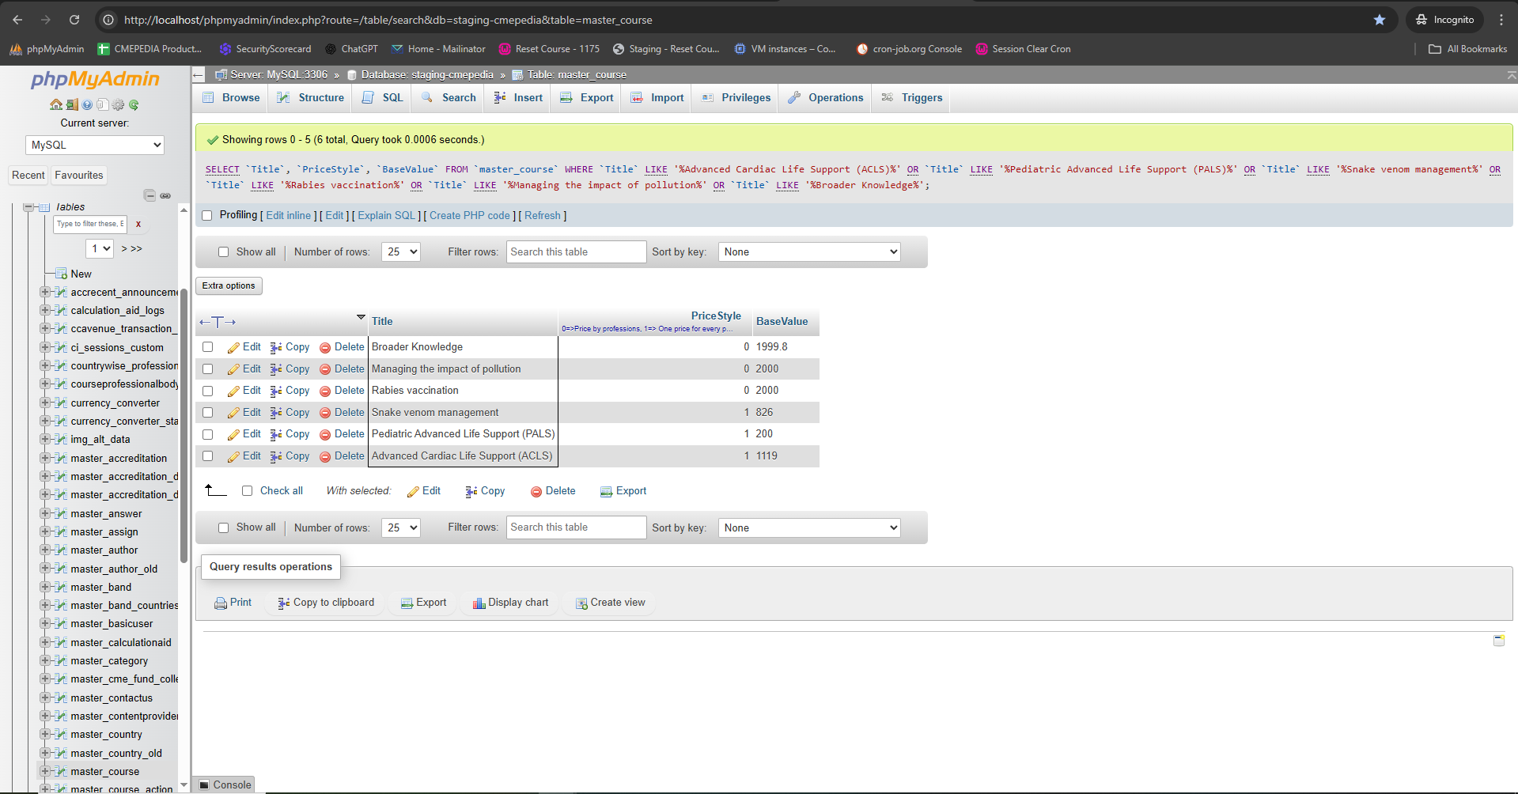Click the MySQL documentation pages icon

pyautogui.click(x=102, y=104)
